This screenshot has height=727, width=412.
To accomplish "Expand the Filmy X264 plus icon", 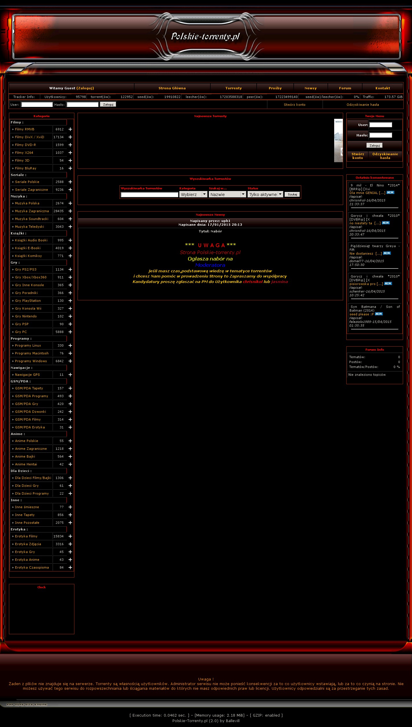I will pos(70,153).
